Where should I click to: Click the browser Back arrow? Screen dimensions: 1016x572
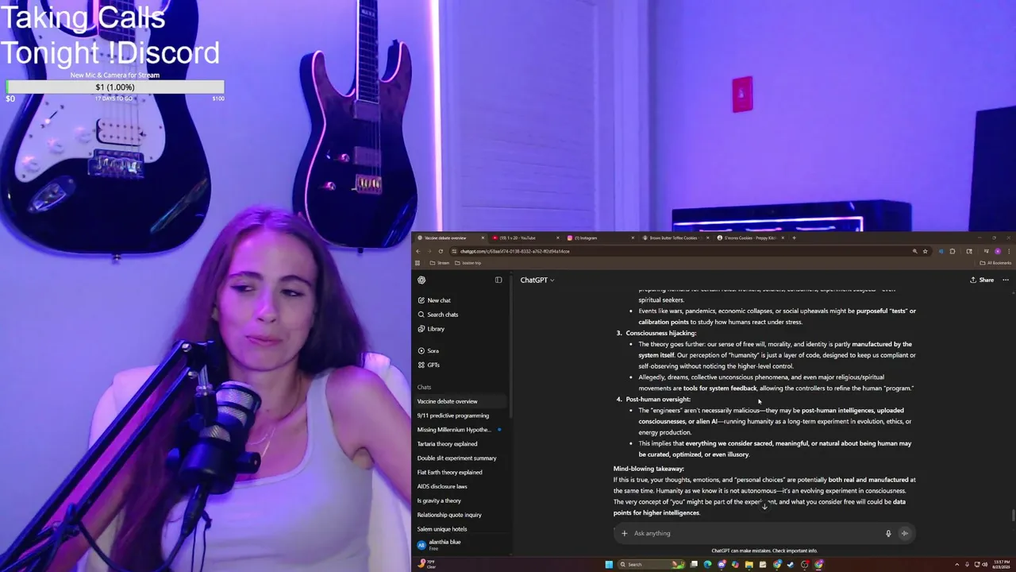(x=418, y=251)
